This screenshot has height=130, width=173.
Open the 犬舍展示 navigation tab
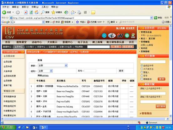point(52,42)
